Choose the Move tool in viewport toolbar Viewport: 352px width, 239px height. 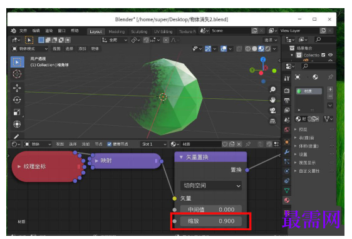pos(17,88)
